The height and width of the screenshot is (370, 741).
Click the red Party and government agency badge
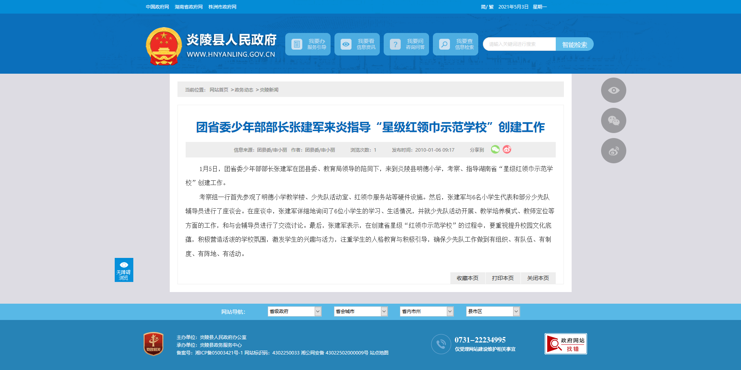point(153,344)
